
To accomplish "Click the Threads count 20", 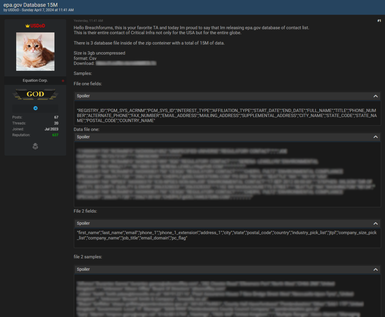I will 56,123.
